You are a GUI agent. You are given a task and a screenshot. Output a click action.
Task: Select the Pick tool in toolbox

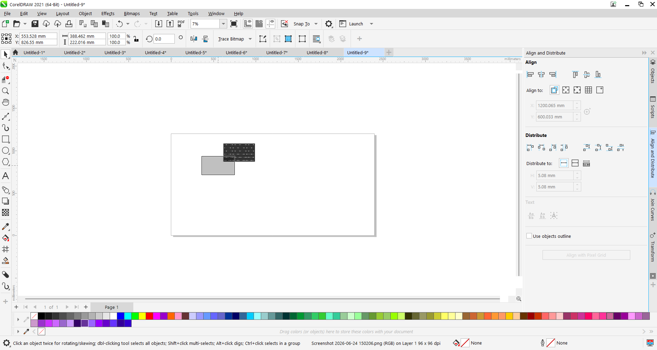[x=5, y=54]
